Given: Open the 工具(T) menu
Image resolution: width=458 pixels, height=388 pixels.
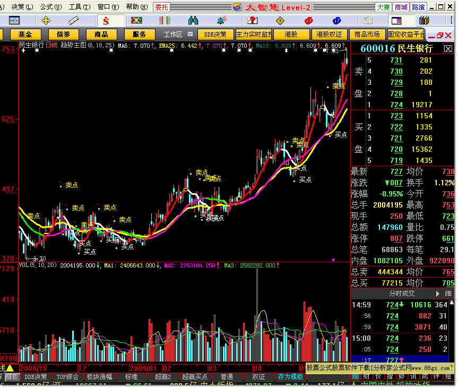Looking at the screenshot, I should point(80,7).
